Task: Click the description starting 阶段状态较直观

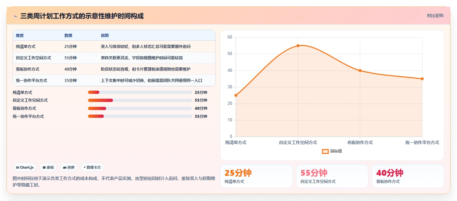Action: (146, 69)
